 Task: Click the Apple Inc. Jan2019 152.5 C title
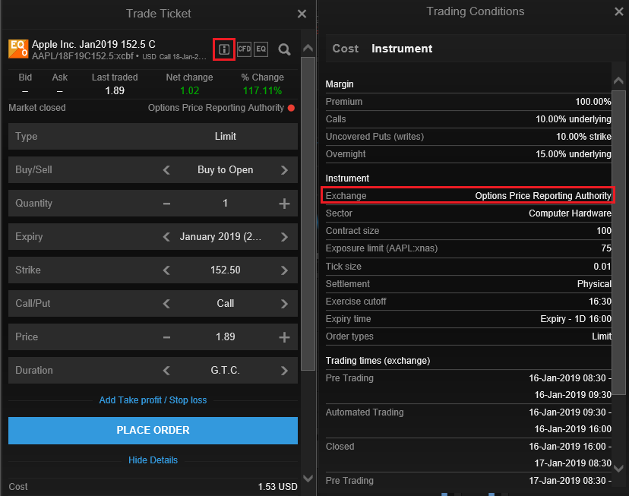tap(93, 44)
